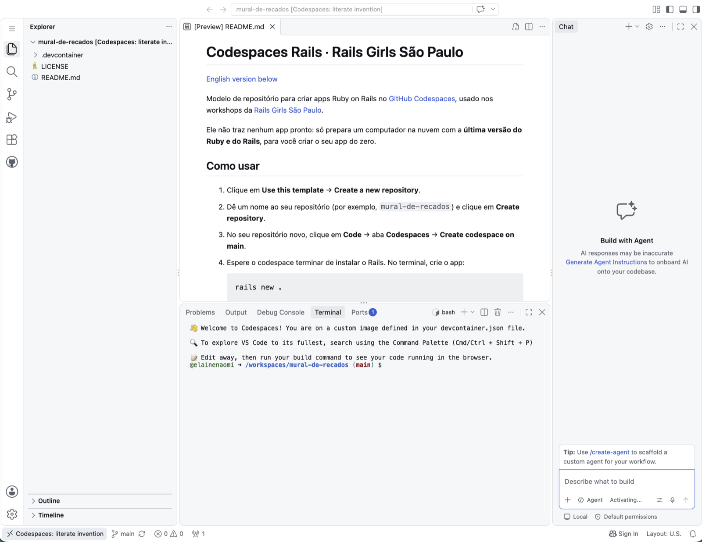Click Show Source icon for README preview
702x542 pixels.
(x=516, y=27)
